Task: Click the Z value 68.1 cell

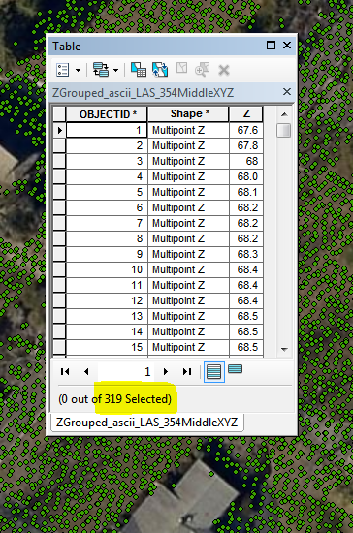Action: pyautogui.click(x=246, y=193)
